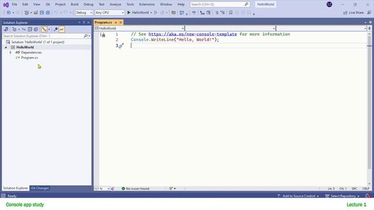Image resolution: width=374 pixels, height=210 pixels.
Task: Open Solution Explorer search options dropdown
Action: point(89,36)
